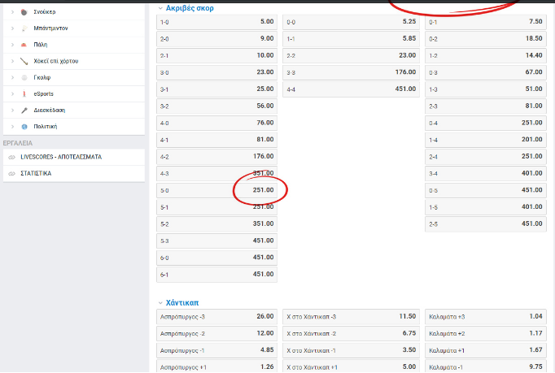The width and height of the screenshot is (555, 373).
Task: Select away score 3-4 at 401.00
Action: click(x=486, y=174)
